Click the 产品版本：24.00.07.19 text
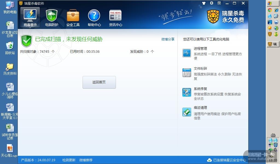280x164 pixels. point(38,160)
